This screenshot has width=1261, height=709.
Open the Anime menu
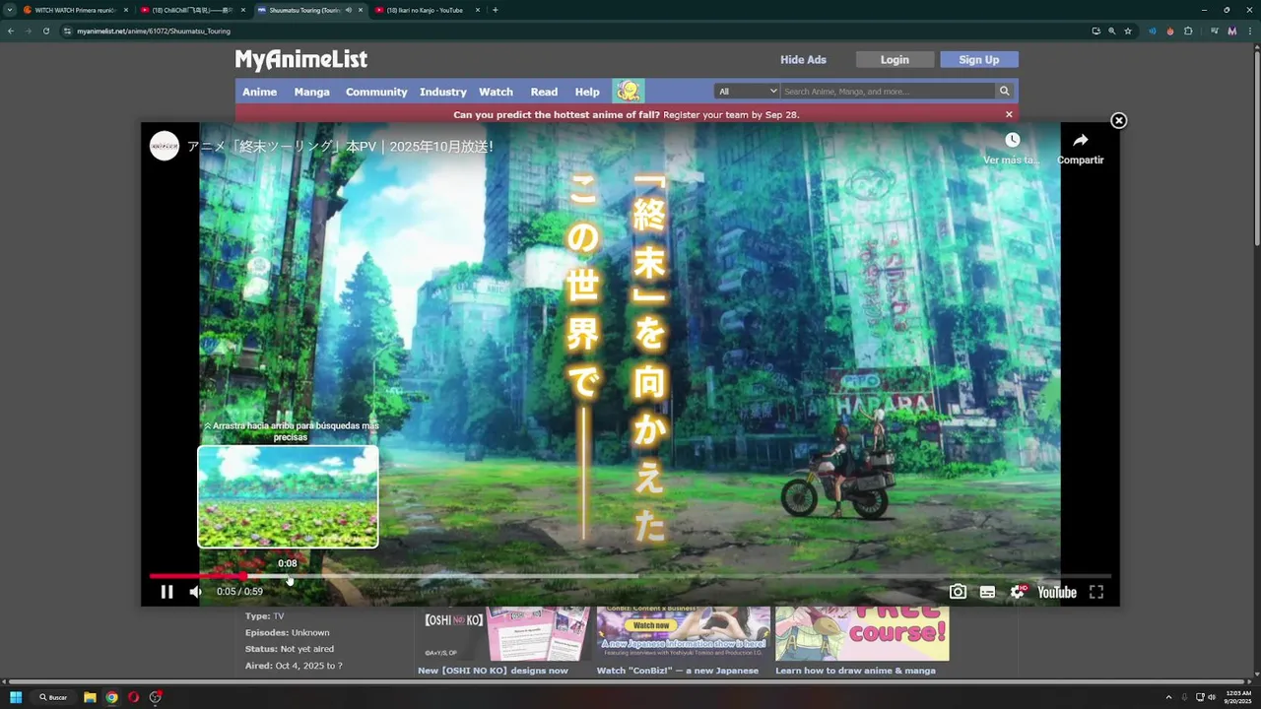[259, 92]
